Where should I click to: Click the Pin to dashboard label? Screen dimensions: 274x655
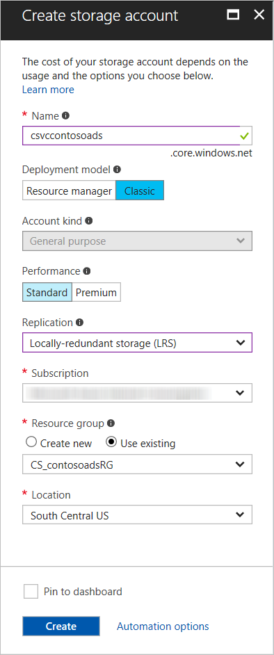(83, 592)
